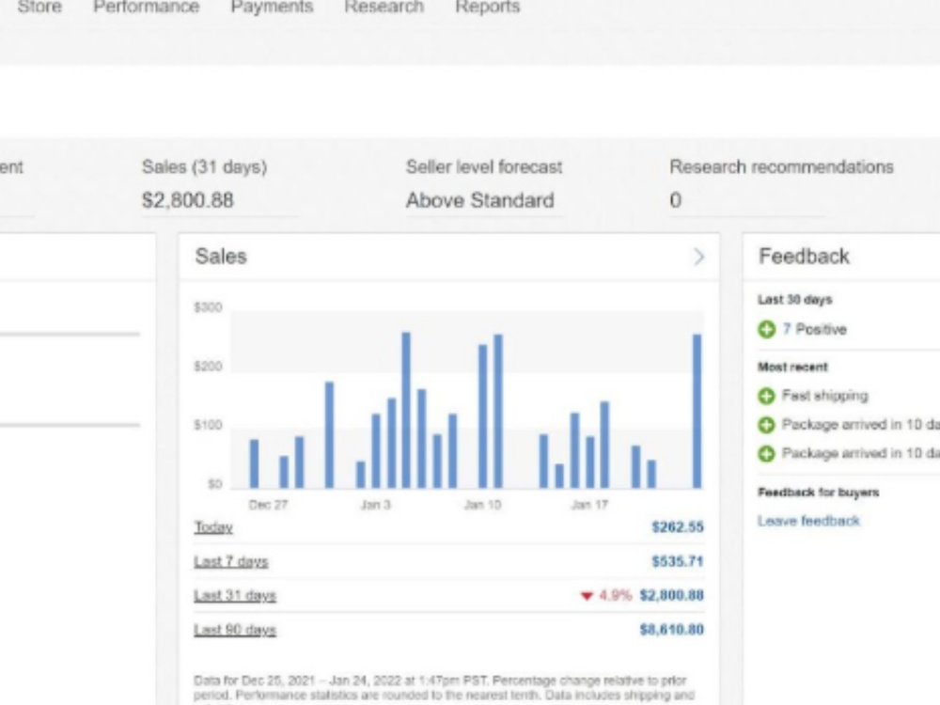Click the $200 chart axis label
Viewport: 940px width, 705px height.
click(208, 367)
